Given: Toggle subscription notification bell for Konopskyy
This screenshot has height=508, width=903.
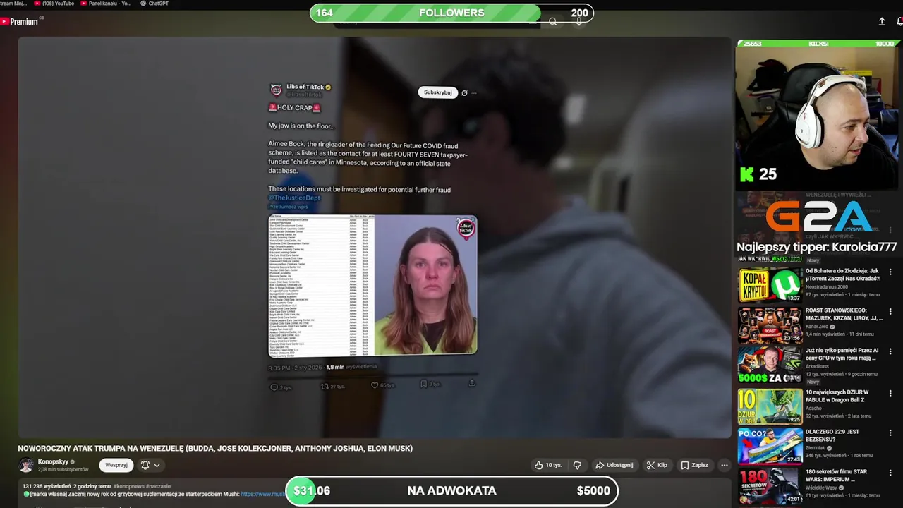Looking at the screenshot, I should [145, 465].
